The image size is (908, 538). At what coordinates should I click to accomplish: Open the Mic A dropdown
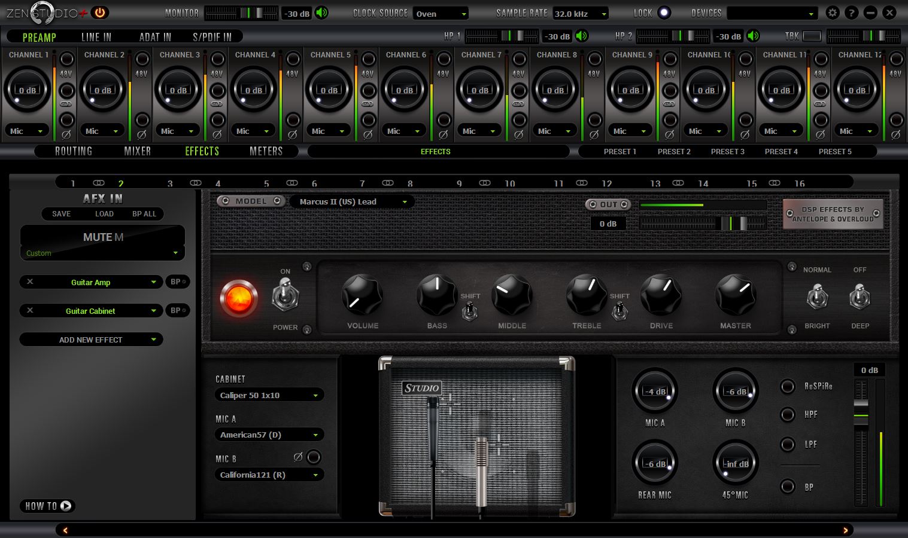click(x=269, y=435)
